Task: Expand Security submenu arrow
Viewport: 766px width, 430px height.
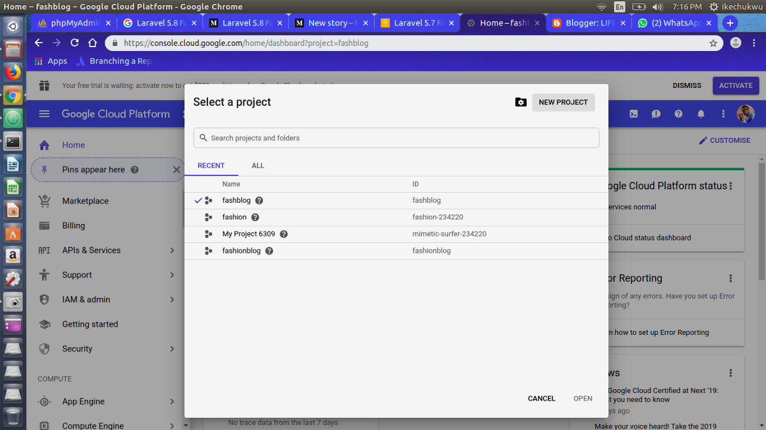Action: [x=172, y=349]
